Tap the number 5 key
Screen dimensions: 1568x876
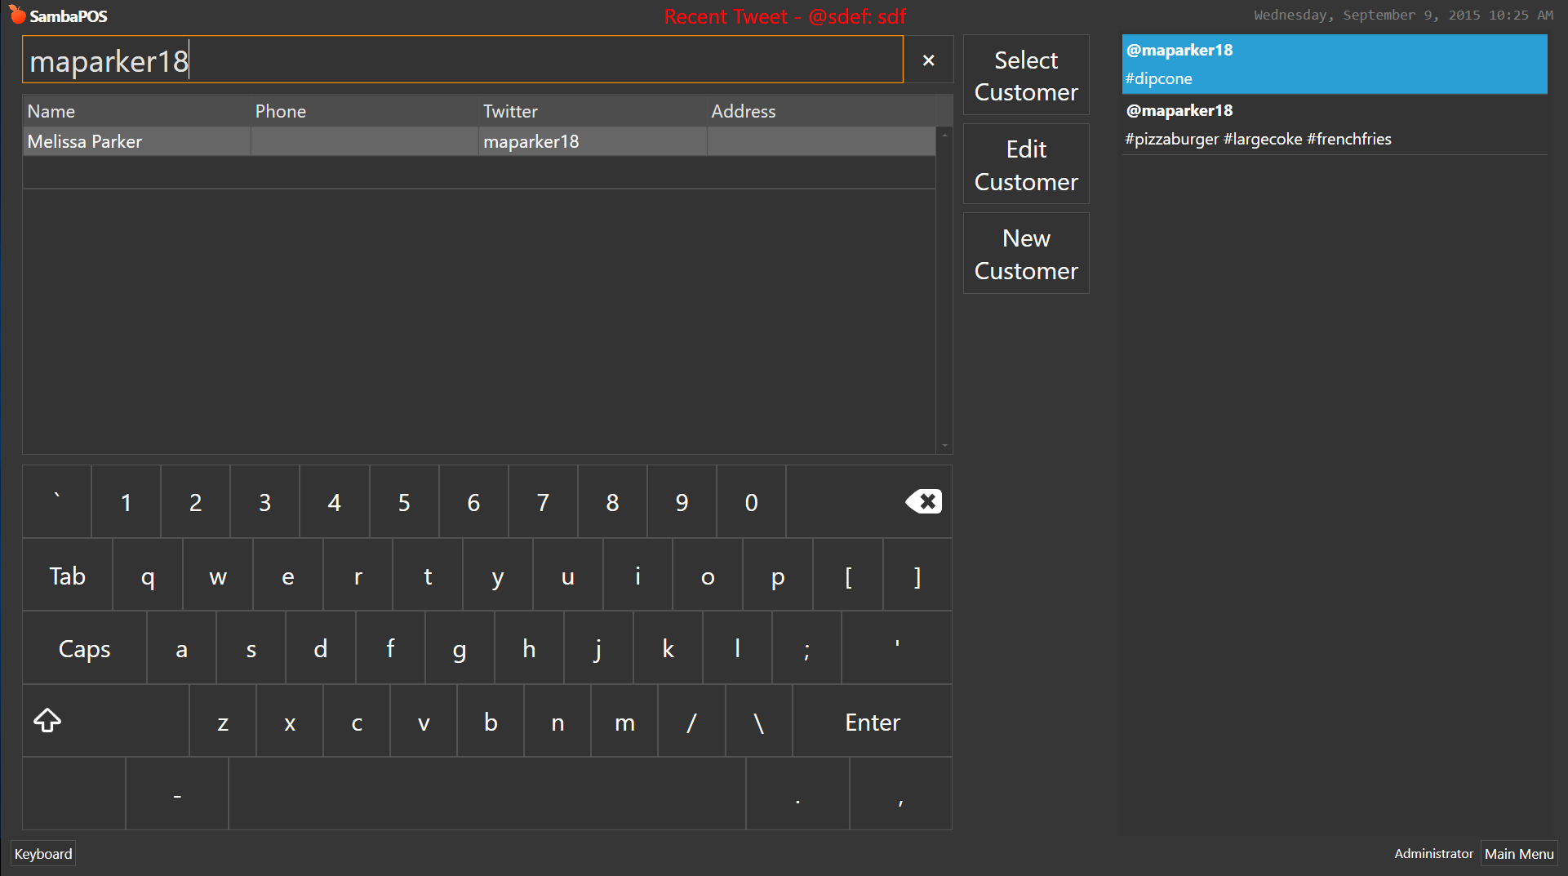point(404,501)
